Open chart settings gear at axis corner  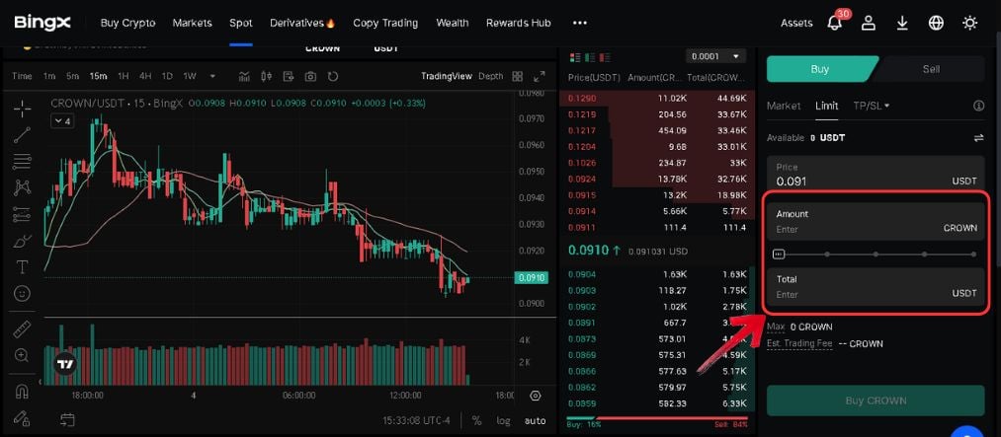coord(536,396)
